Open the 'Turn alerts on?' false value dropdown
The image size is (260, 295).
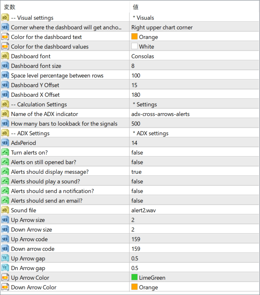point(137,153)
